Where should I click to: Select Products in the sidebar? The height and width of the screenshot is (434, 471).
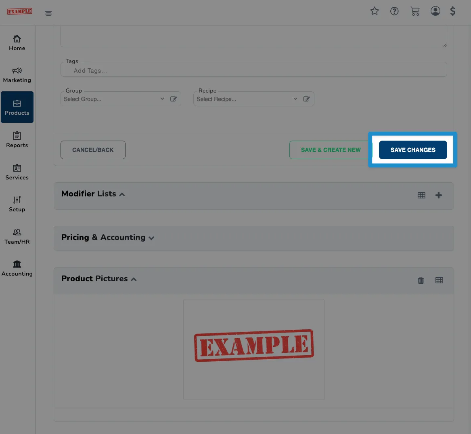17,107
